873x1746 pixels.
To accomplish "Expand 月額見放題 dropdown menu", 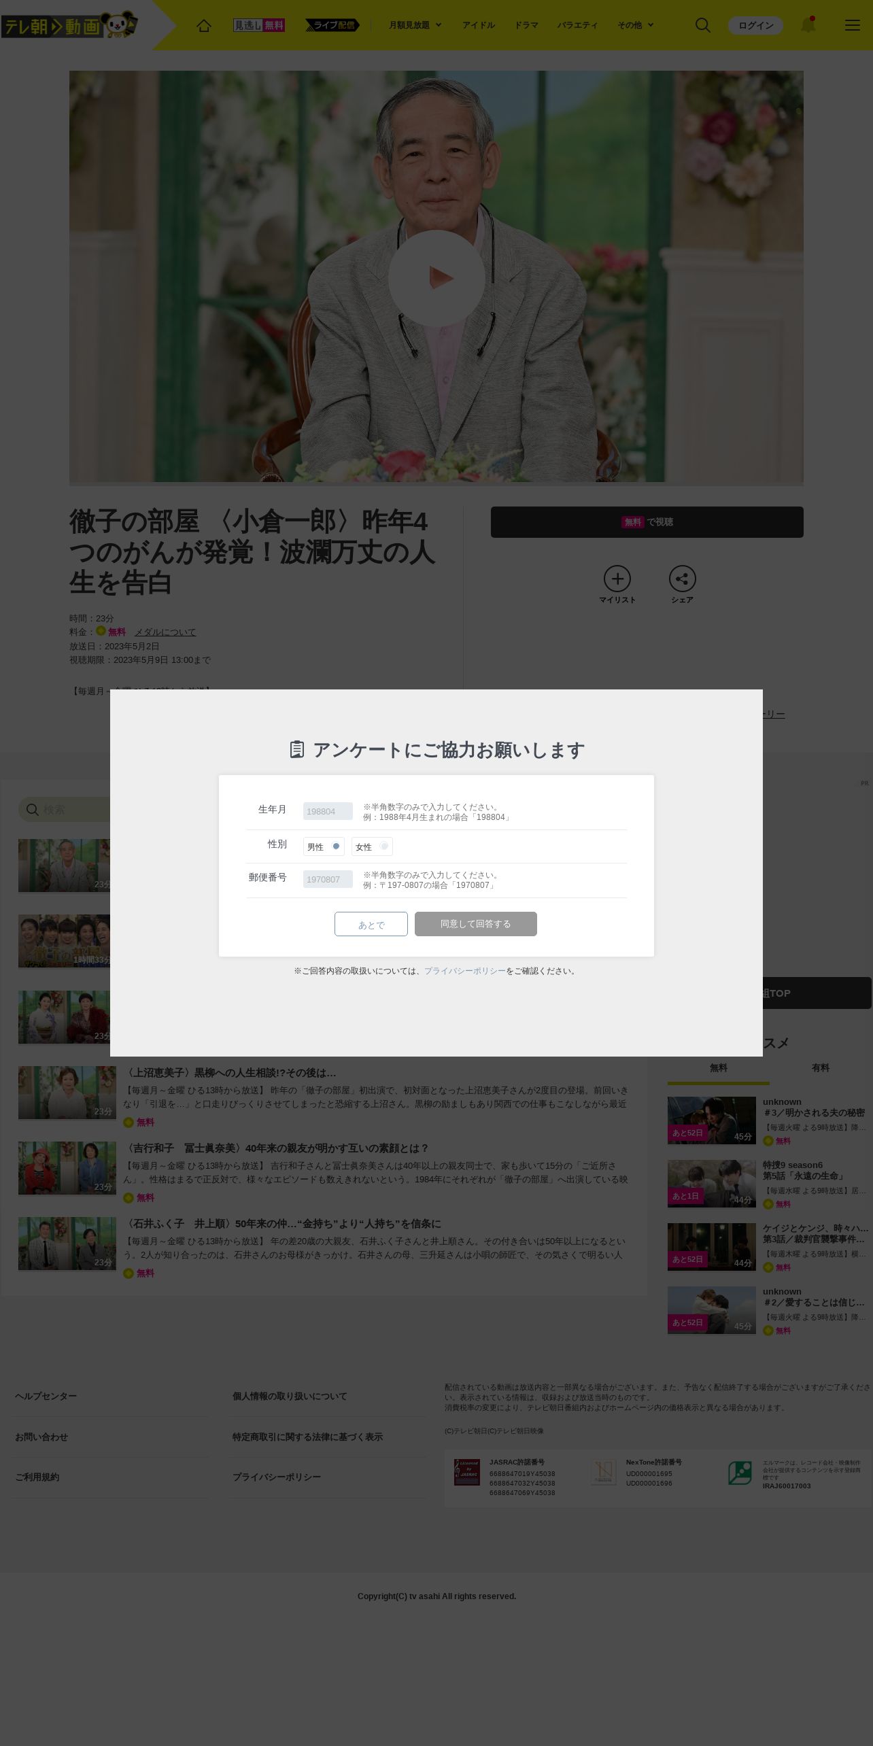I will click(x=415, y=25).
